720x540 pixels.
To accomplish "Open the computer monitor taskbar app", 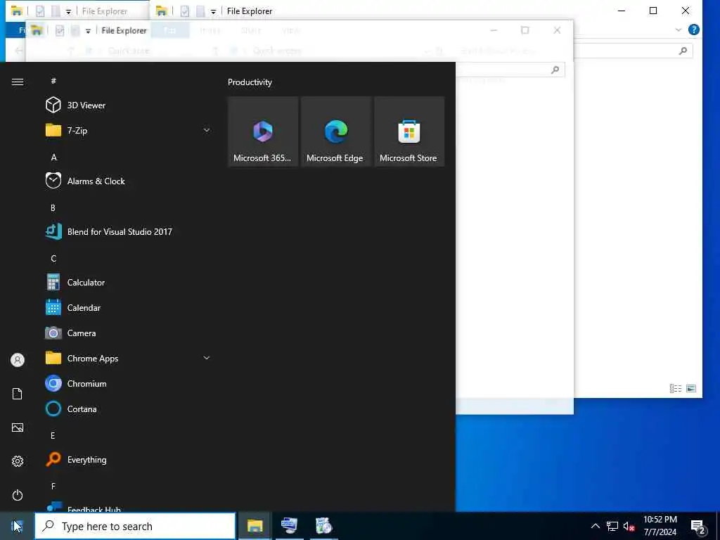I will pos(289,526).
